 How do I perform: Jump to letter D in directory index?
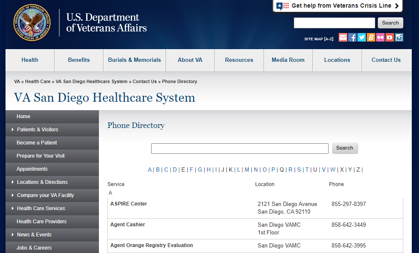pos(175,170)
